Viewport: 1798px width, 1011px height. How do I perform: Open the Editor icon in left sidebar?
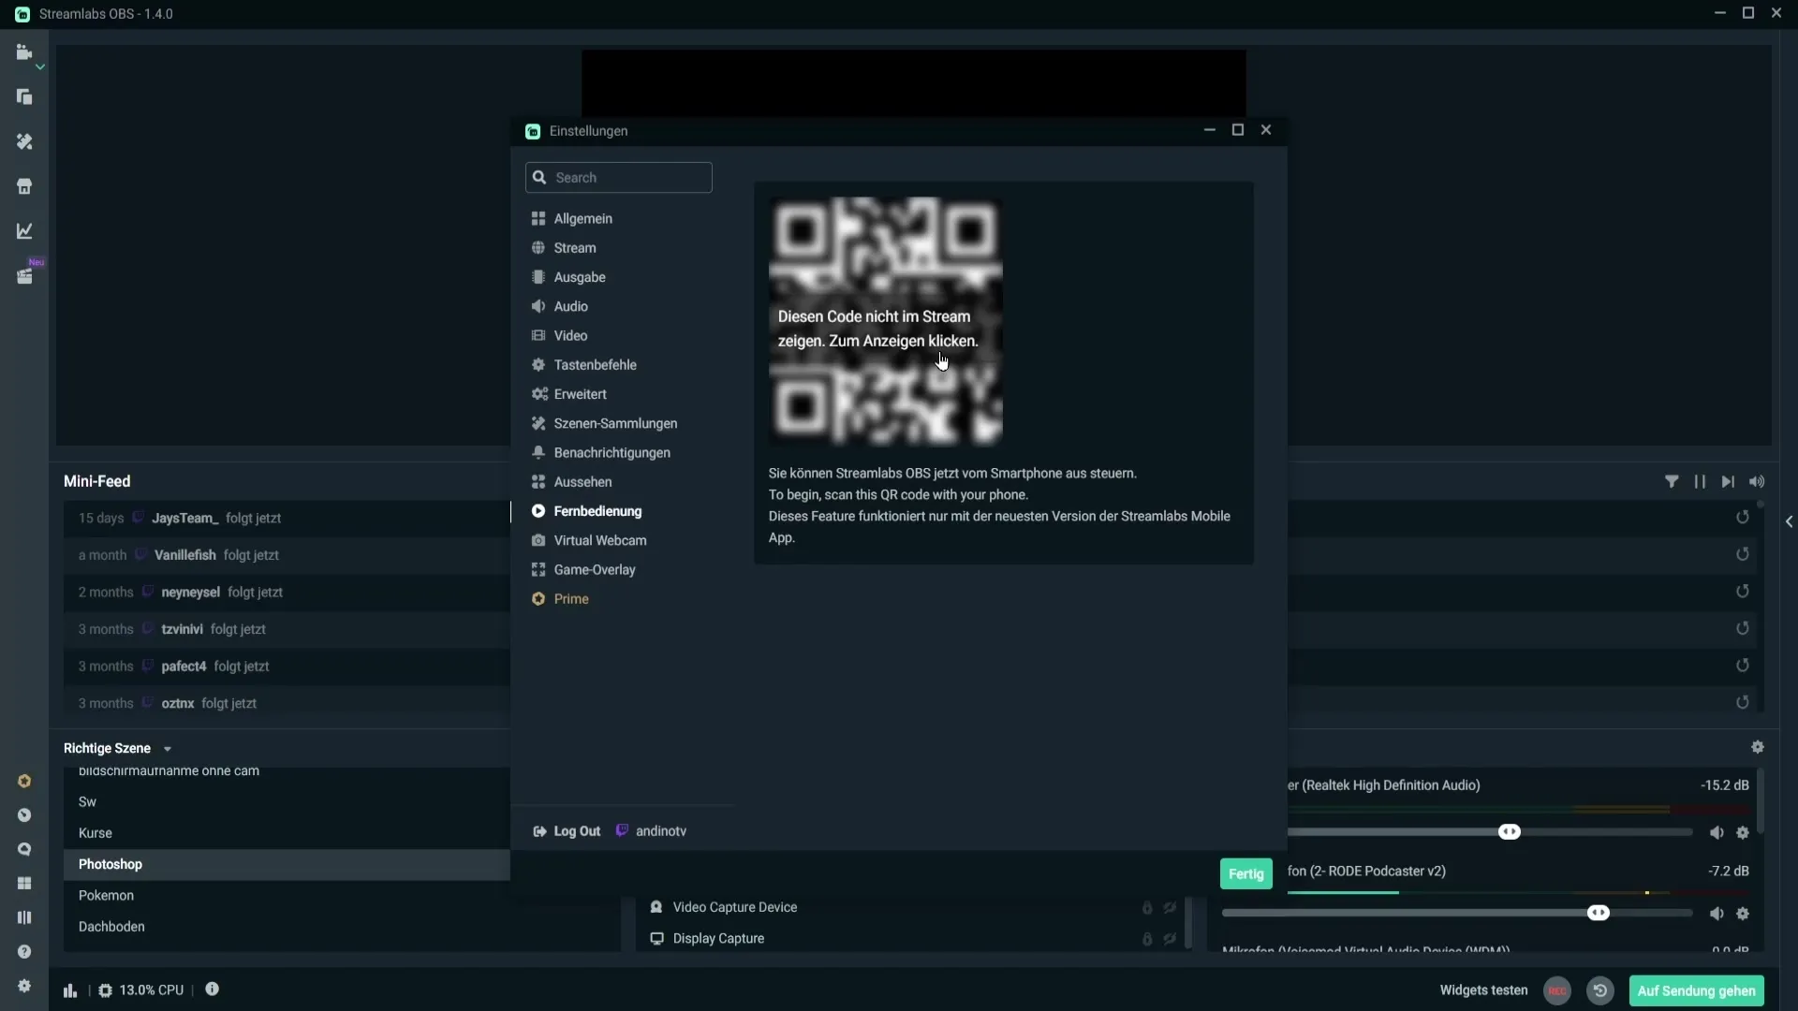[x=24, y=52]
